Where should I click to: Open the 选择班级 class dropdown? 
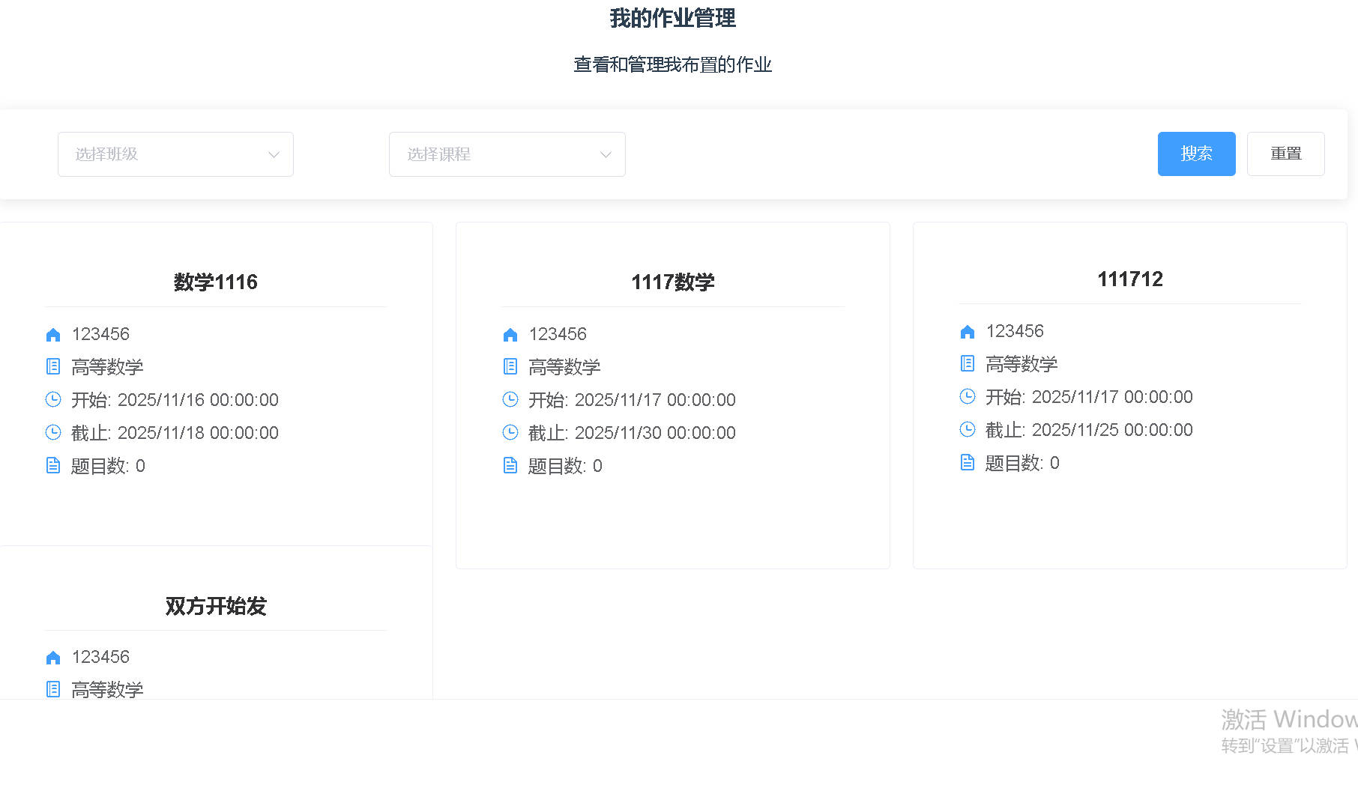pyautogui.click(x=165, y=154)
